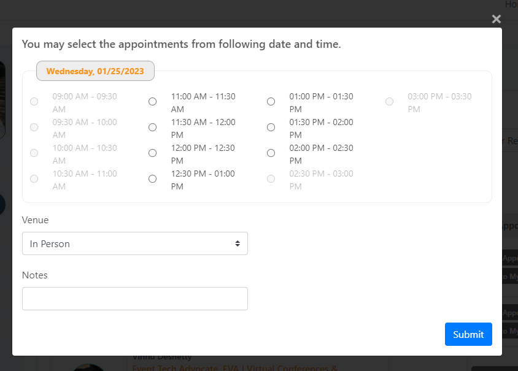Image resolution: width=518 pixels, height=371 pixels.
Task: Close the appointment dialog with X
Action: 497,19
